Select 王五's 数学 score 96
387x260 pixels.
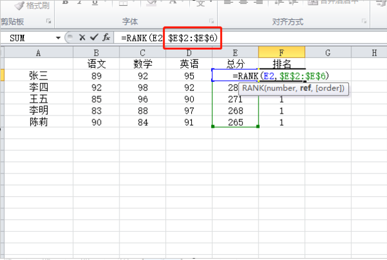[143, 99]
